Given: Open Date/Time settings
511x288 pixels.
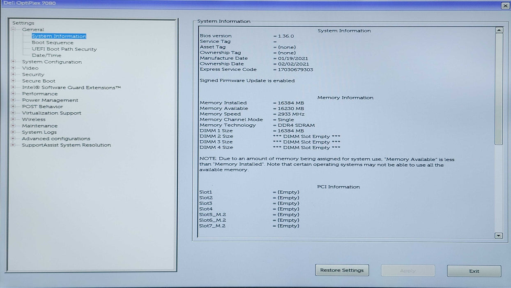Looking at the screenshot, I should tap(46, 56).
